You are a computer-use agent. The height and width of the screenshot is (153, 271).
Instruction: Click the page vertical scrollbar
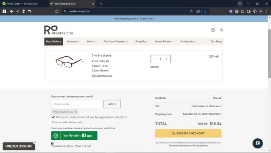(269, 53)
